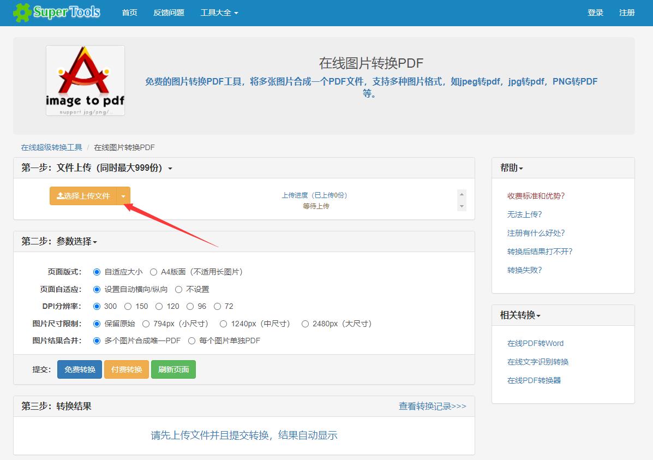Click the upload icon on 选择上传文件 button
This screenshot has height=460, width=653.
click(x=60, y=196)
